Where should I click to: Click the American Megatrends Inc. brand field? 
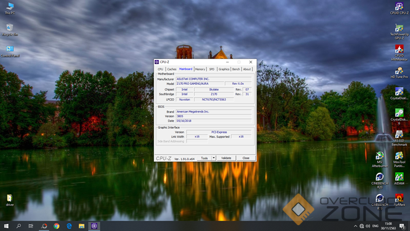click(x=213, y=111)
